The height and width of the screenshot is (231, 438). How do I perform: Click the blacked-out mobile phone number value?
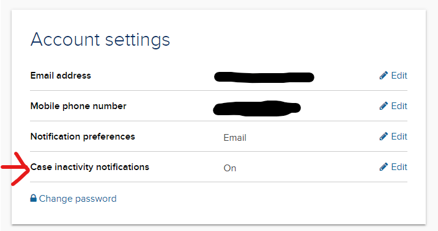pyautogui.click(x=257, y=108)
